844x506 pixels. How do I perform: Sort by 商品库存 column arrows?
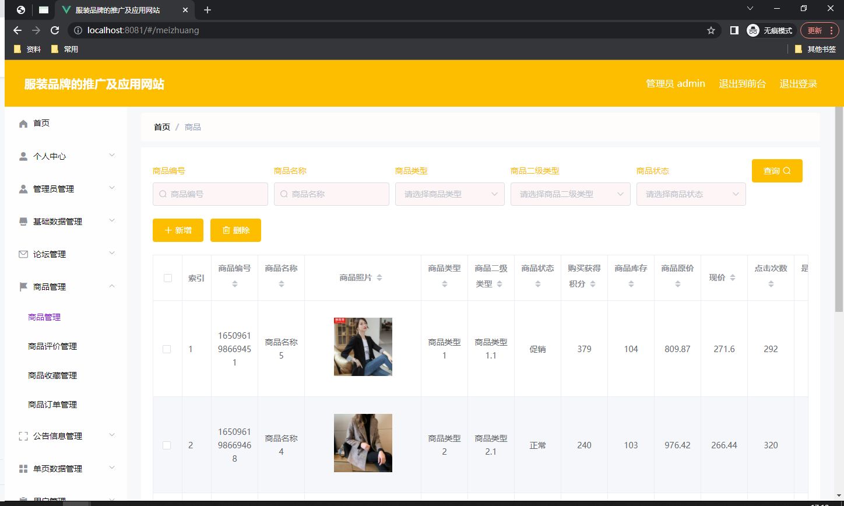point(631,284)
